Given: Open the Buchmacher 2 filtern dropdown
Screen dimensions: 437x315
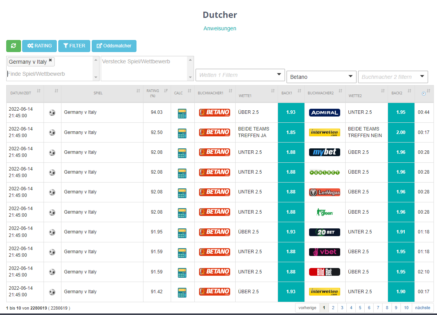Looking at the screenshot, I should pyautogui.click(x=393, y=77).
